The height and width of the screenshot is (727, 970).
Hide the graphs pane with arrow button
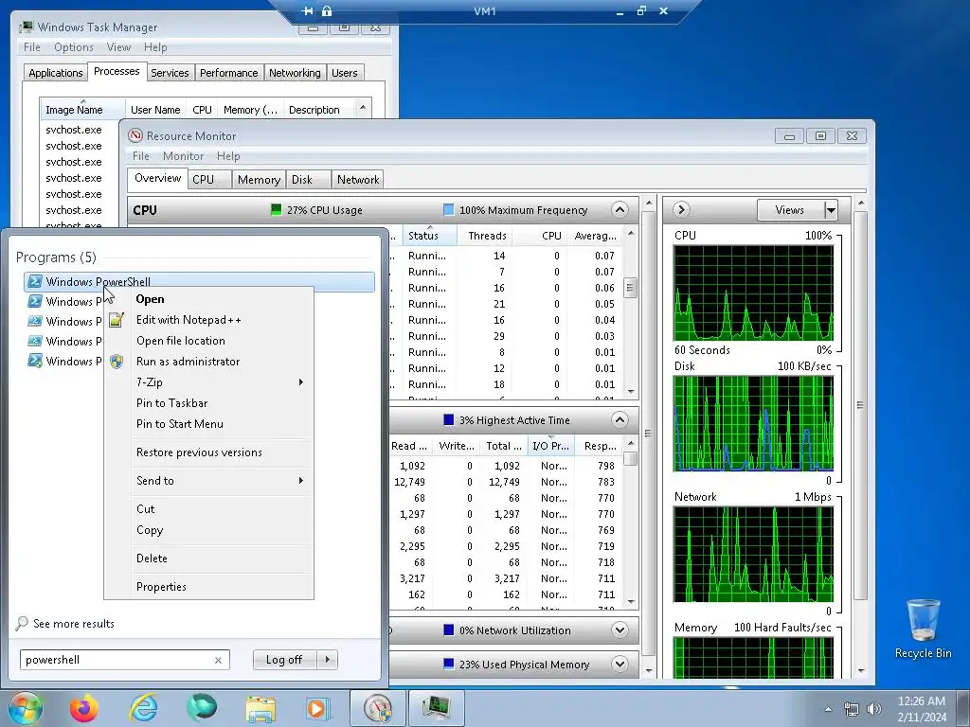click(681, 209)
